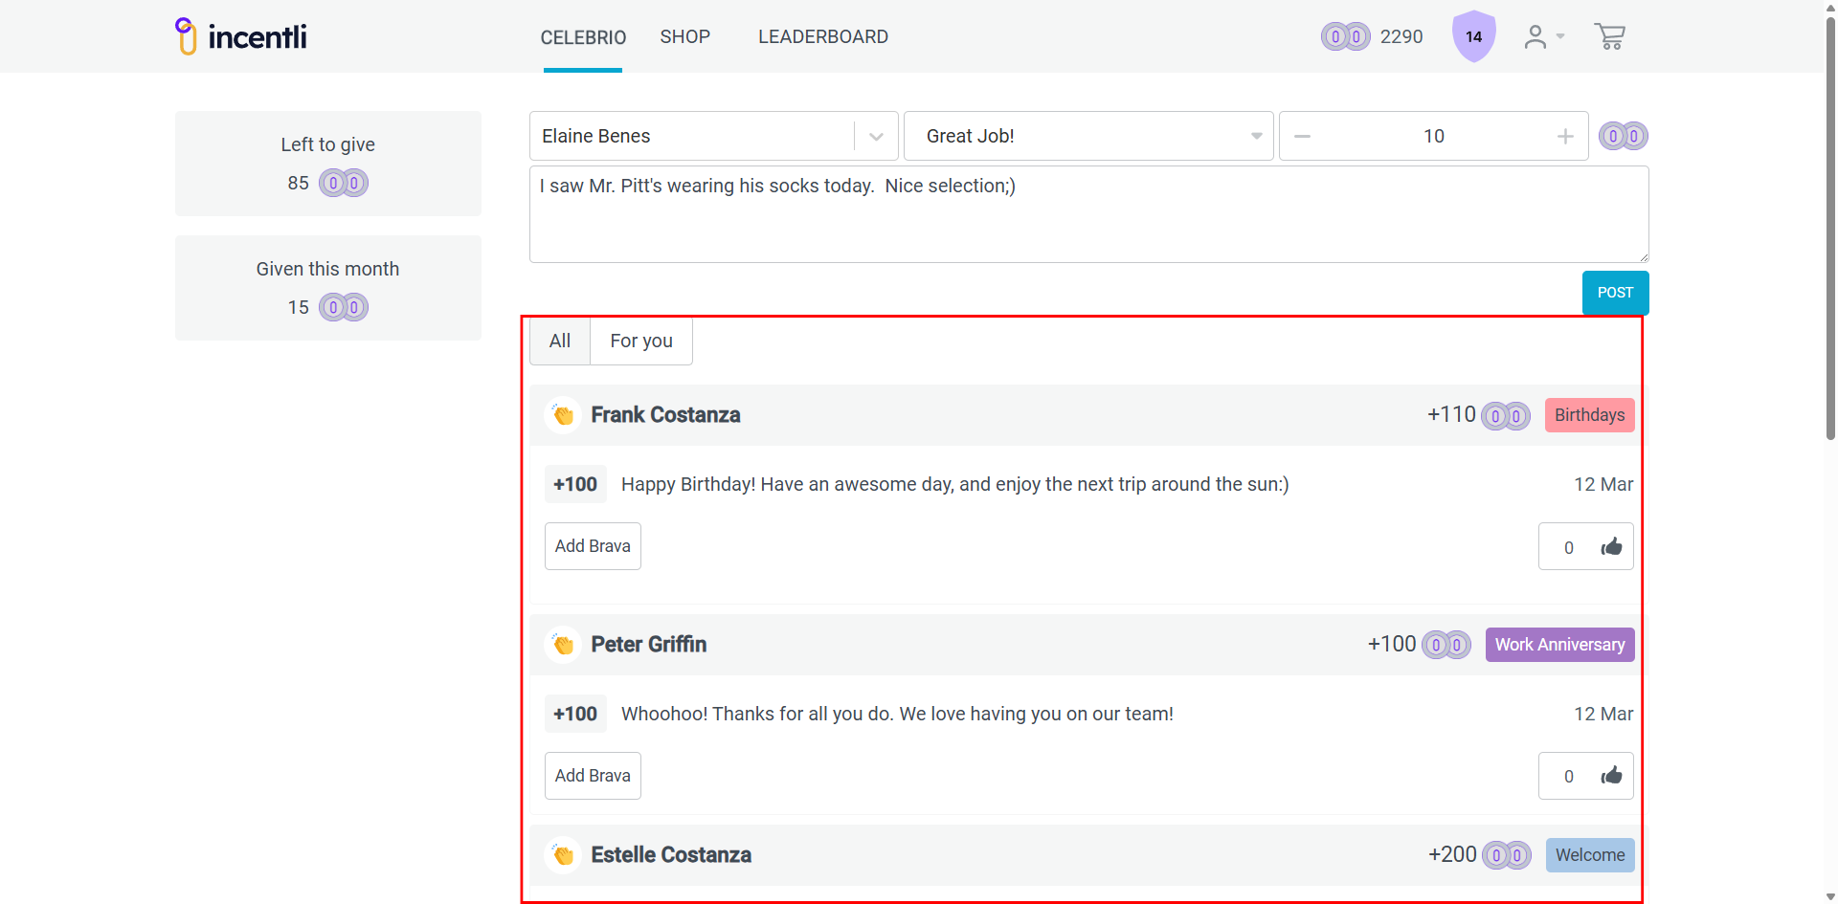Click the coin icon next to points stepper
The image size is (1838, 904).
pos(1624,136)
